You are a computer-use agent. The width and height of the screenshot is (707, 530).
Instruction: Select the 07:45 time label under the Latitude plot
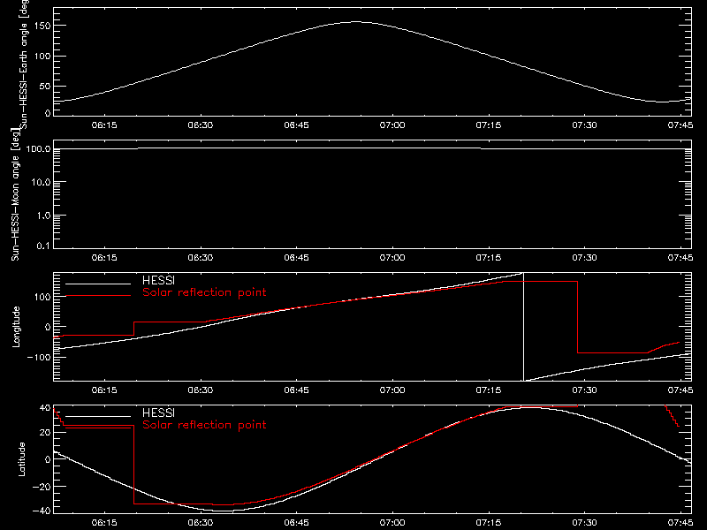(x=680, y=522)
